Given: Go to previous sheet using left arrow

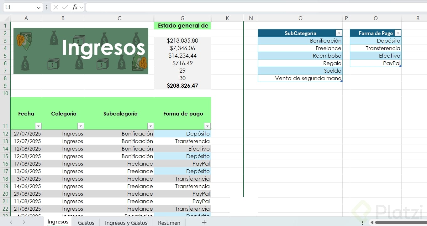Looking at the screenshot, I should (11, 222).
